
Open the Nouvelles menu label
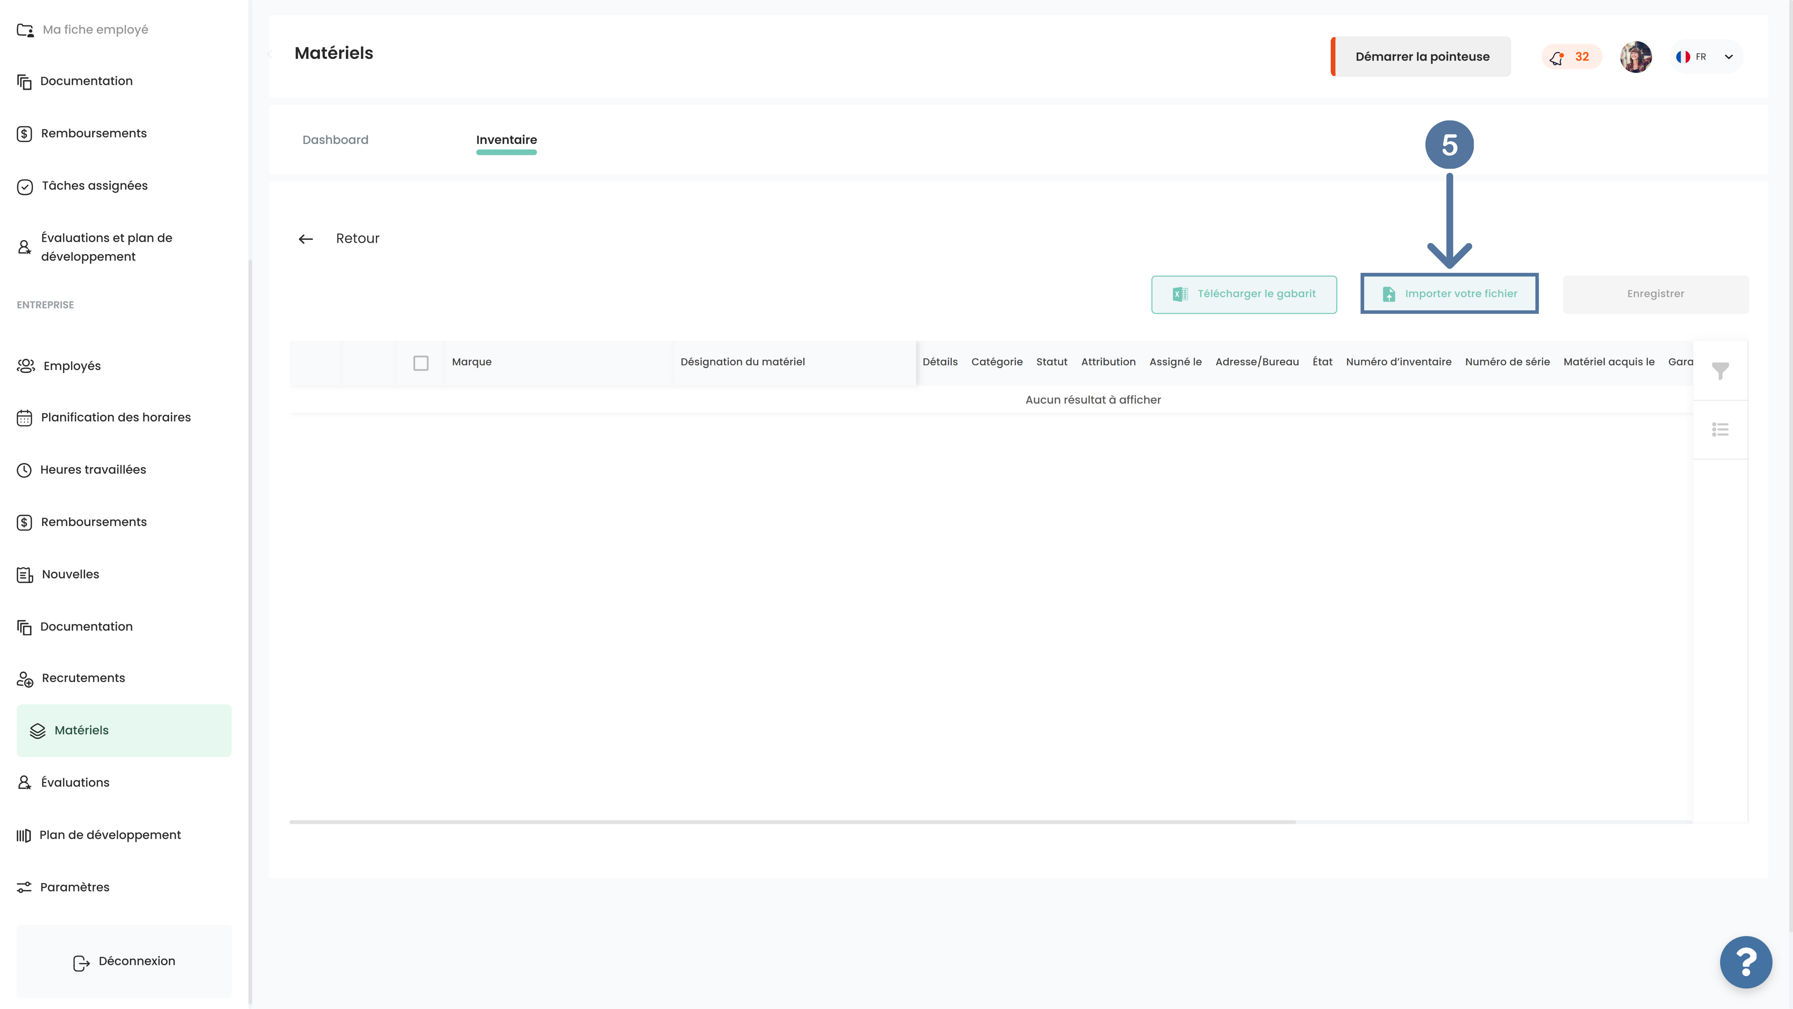[70, 575]
